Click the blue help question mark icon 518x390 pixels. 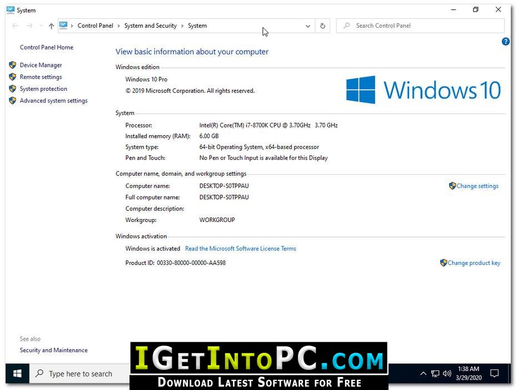click(x=505, y=42)
